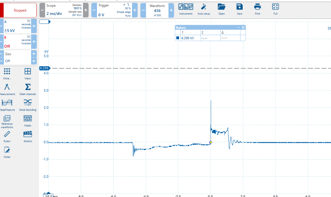Screen dimensions: 331x197
Task: Save the current waveform
Action: pos(239,9)
